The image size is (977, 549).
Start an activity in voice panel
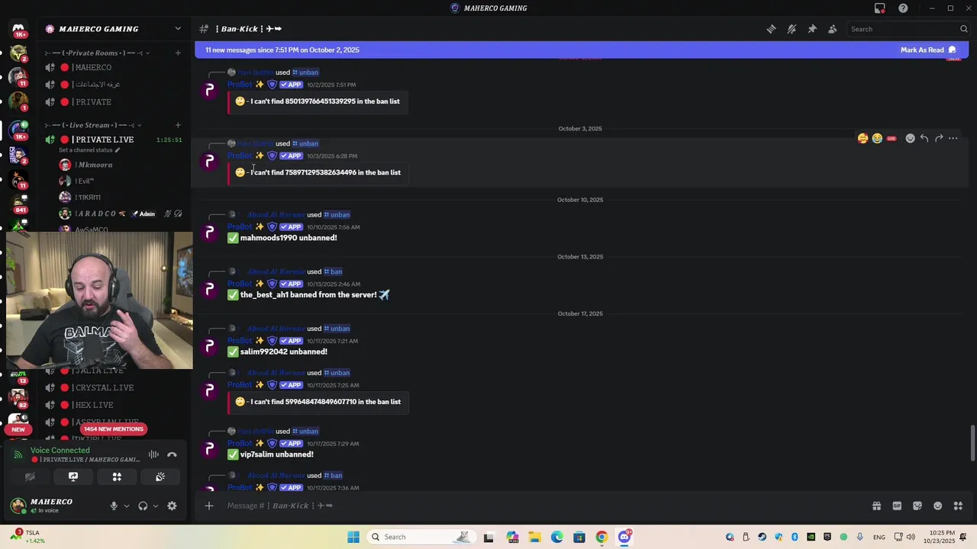click(x=117, y=477)
